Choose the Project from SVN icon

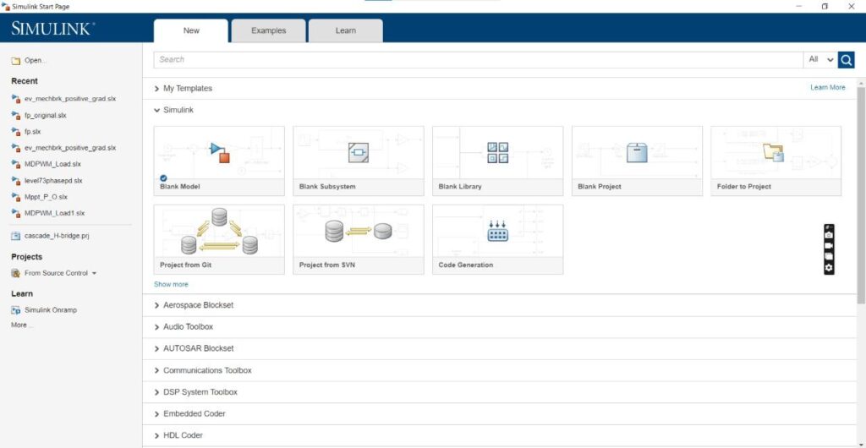(359, 231)
